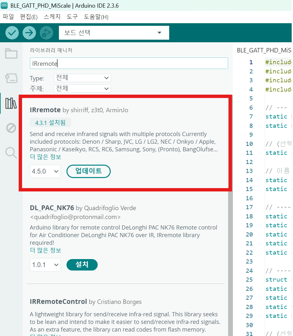Image resolution: width=293 pixels, height=336 pixels.
Task: Open the 스케치 menu
Action: click(x=52, y=17)
